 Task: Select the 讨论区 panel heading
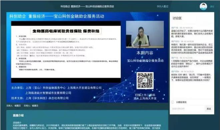[177, 18]
